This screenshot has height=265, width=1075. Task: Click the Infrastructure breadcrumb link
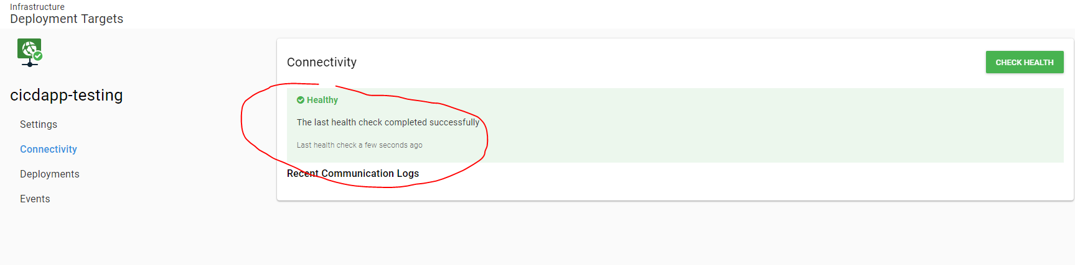(37, 7)
